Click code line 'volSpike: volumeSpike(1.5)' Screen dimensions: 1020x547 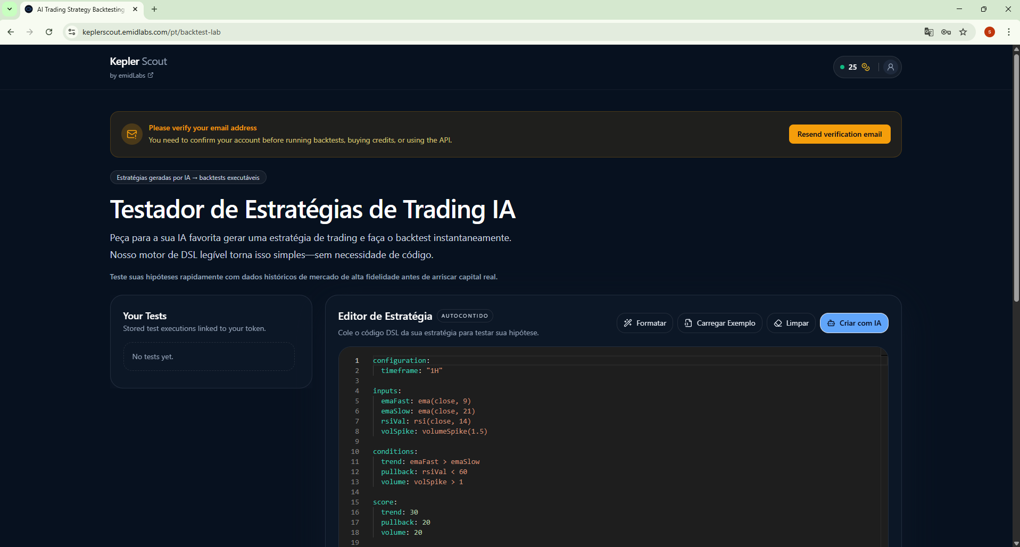point(434,432)
